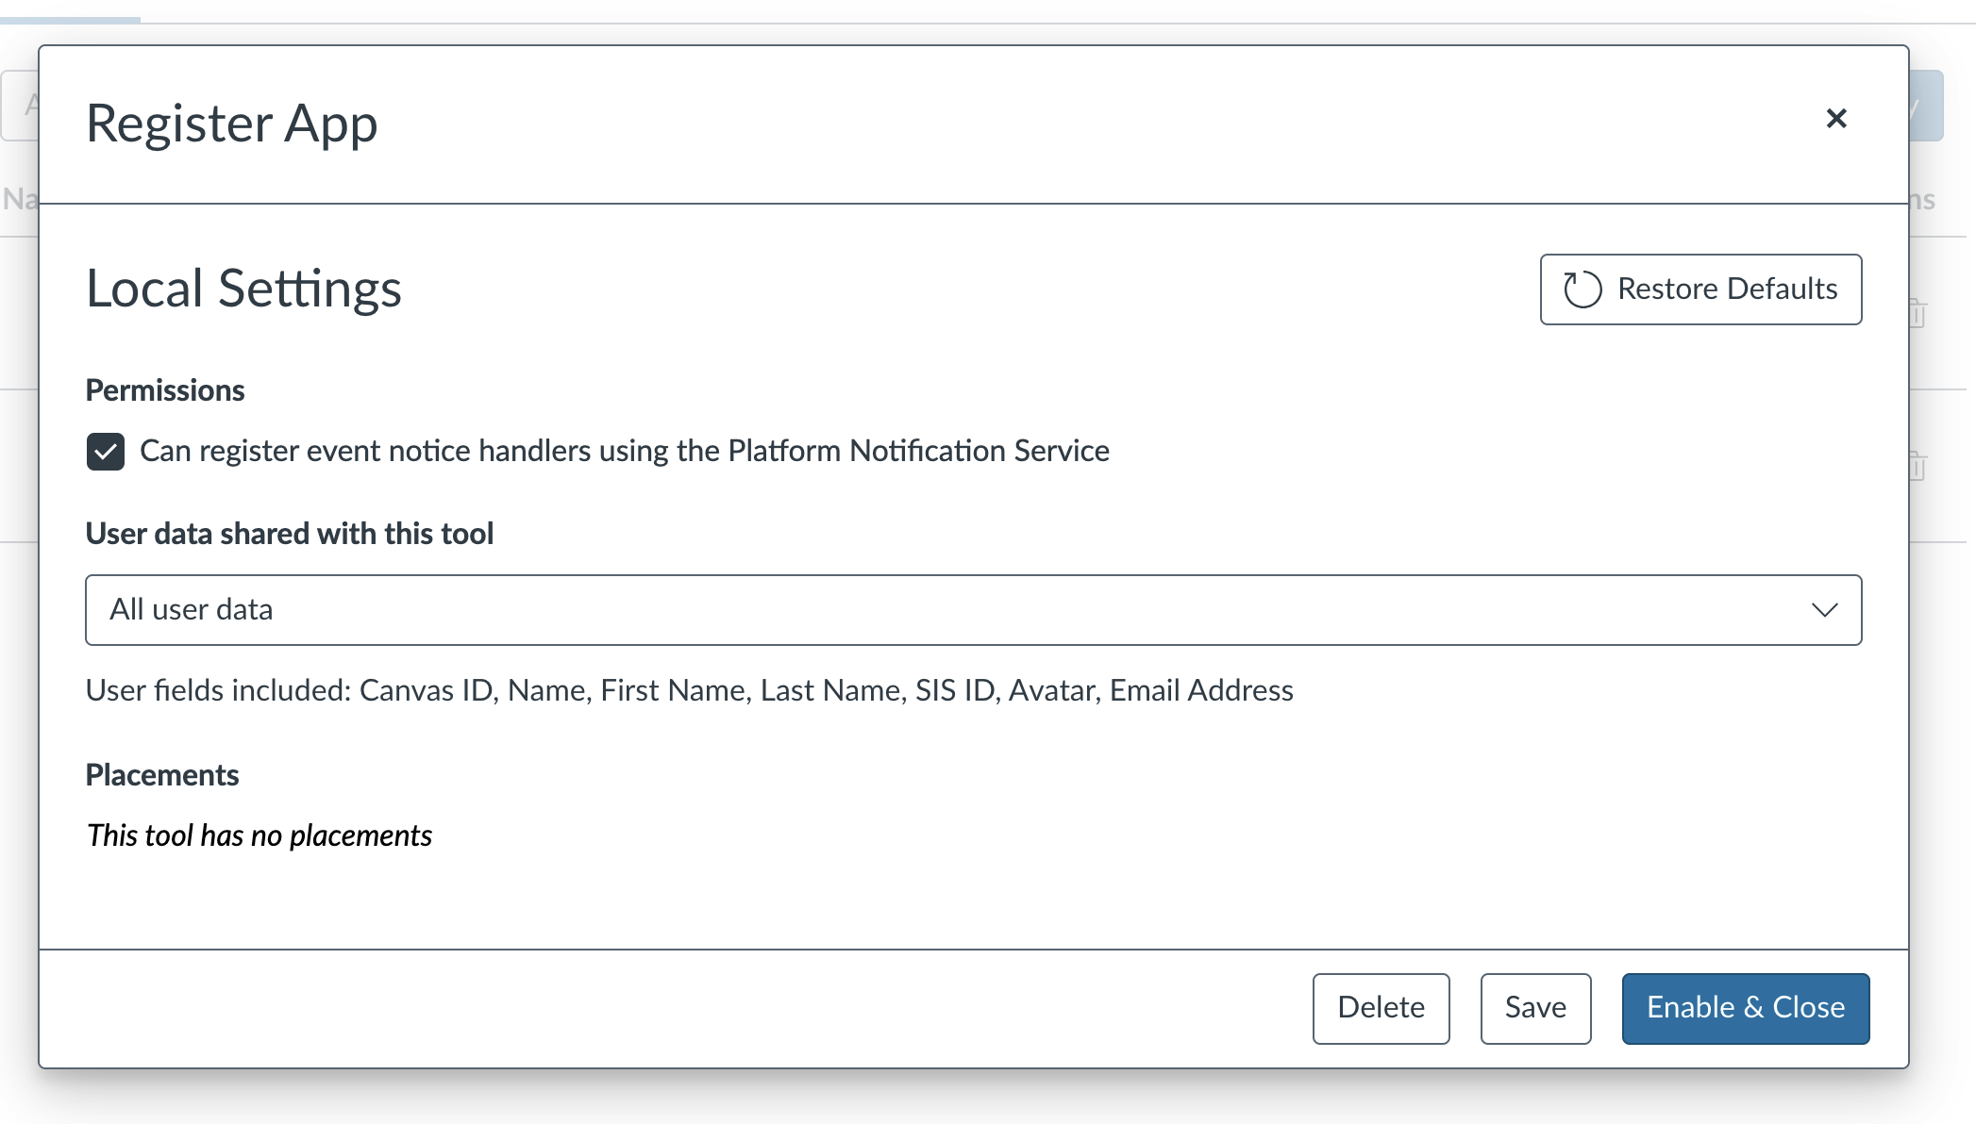Click the Permissions section label
The width and height of the screenshot is (1976, 1124).
[x=165, y=390]
